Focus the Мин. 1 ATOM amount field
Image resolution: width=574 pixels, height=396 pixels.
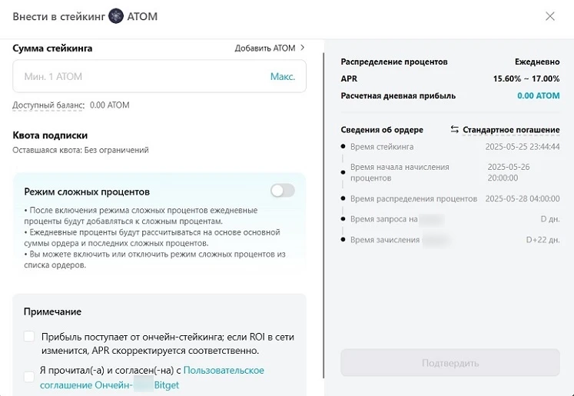click(159, 76)
